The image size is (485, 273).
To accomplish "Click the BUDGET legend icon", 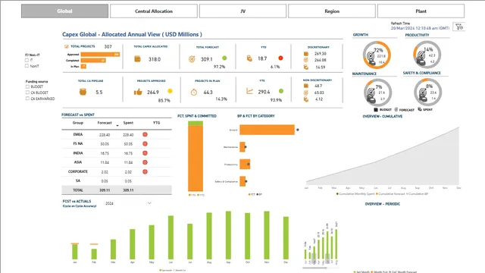I will tap(376, 109).
